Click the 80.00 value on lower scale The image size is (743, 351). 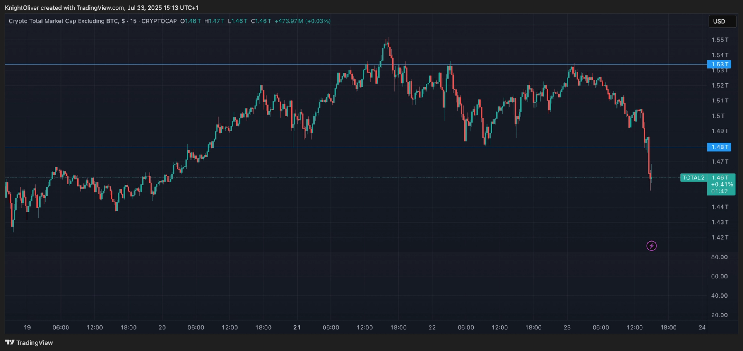pyautogui.click(x=719, y=257)
